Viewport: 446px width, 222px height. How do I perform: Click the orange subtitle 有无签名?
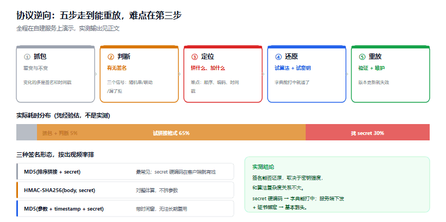point(116,69)
